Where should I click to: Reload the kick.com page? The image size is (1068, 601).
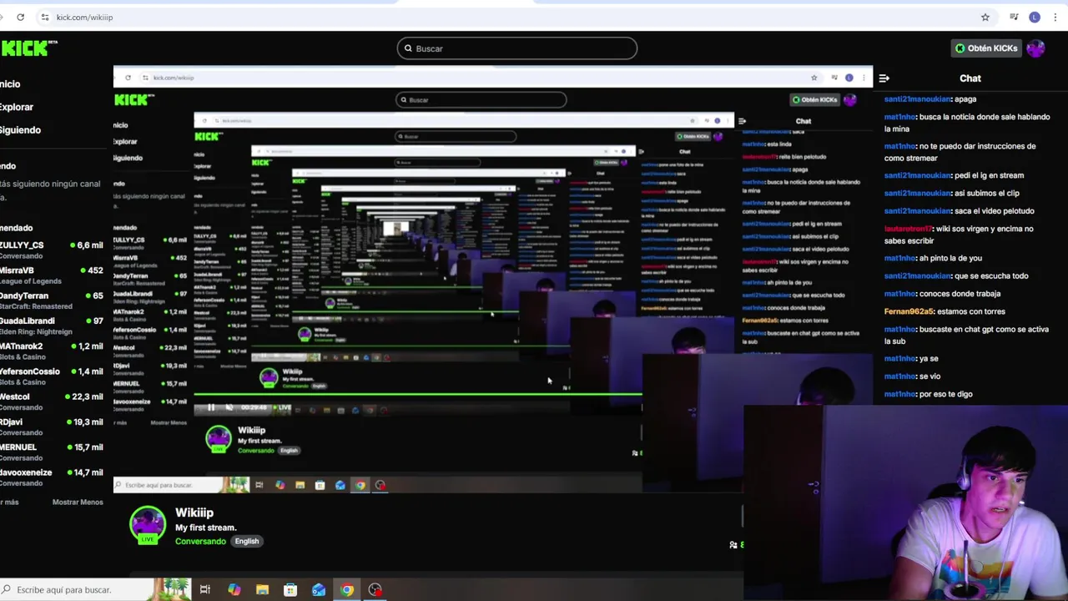[x=20, y=17]
